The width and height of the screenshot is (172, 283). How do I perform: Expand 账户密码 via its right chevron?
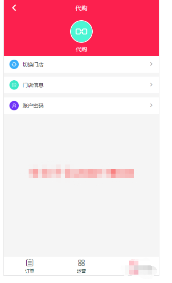[151, 105]
